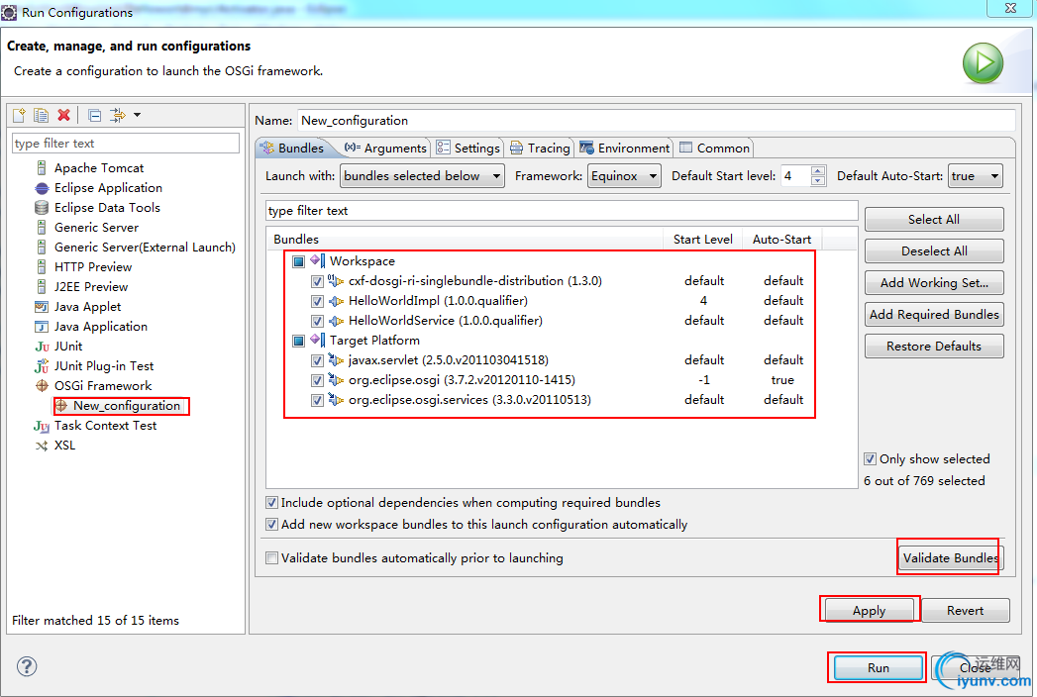Open the Launch with dropdown
This screenshot has height=697, width=1037.
422,176
